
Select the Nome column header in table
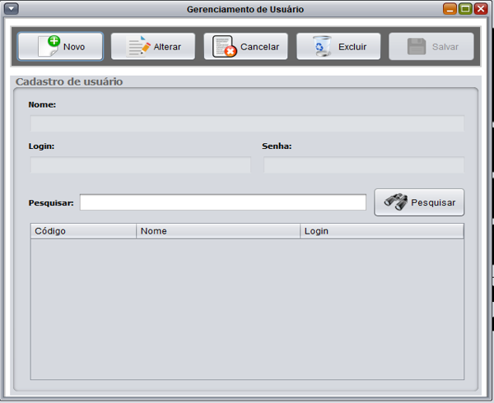pyautogui.click(x=217, y=231)
